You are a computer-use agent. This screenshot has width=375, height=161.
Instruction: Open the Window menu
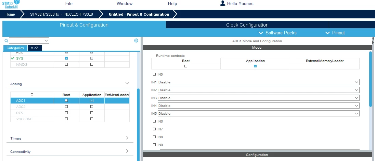coord(125,3)
